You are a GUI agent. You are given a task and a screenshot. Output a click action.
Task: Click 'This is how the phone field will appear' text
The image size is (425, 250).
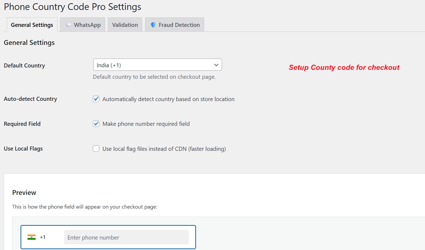85,207
